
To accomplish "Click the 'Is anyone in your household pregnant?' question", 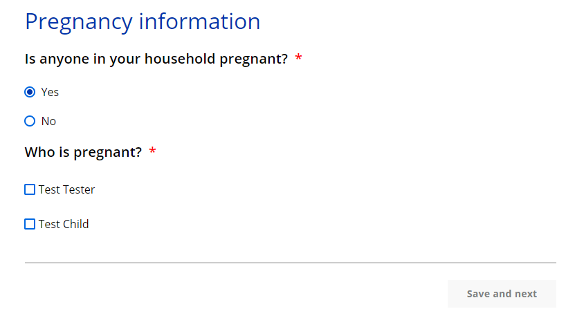I will pyautogui.click(x=156, y=59).
